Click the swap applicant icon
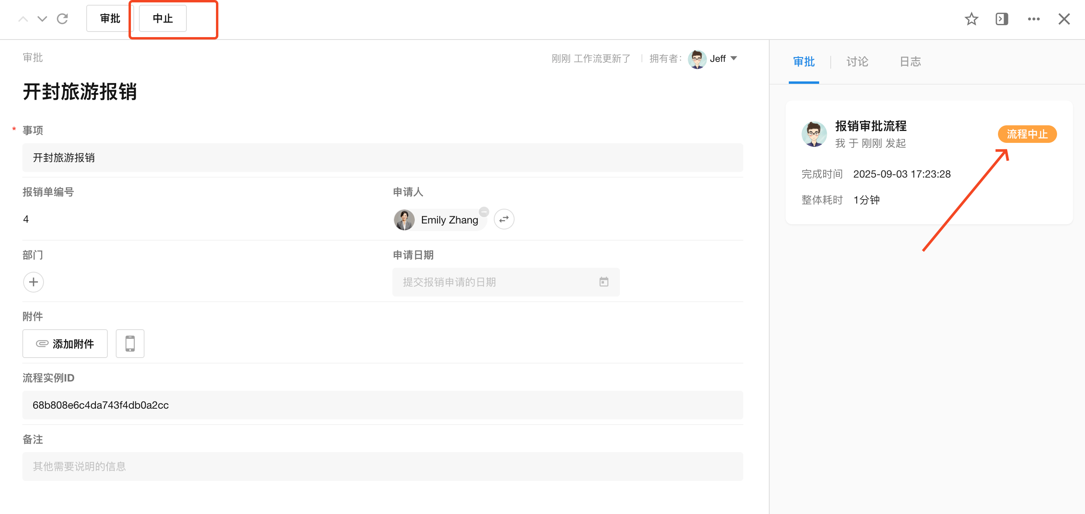Image resolution: width=1085 pixels, height=514 pixels. pyautogui.click(x=504, y=219)
